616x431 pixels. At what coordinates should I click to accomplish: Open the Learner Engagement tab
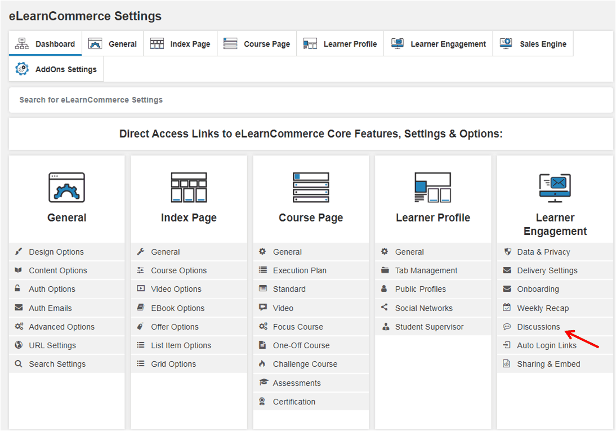[439, 43]
